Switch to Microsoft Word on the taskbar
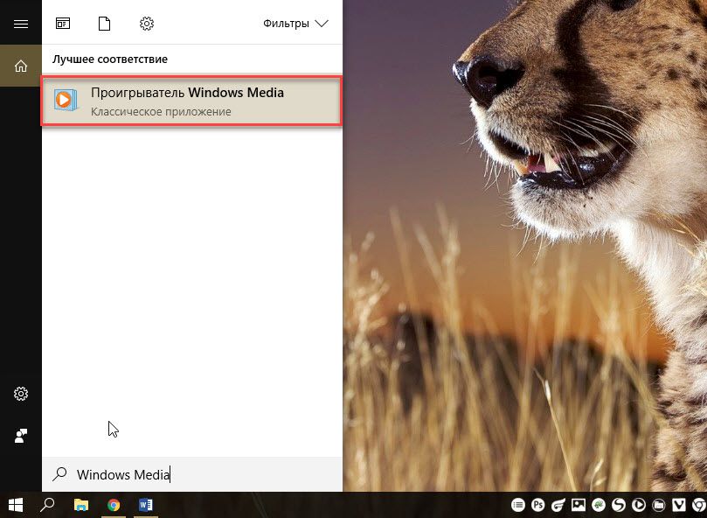 [x=146, y=505]
